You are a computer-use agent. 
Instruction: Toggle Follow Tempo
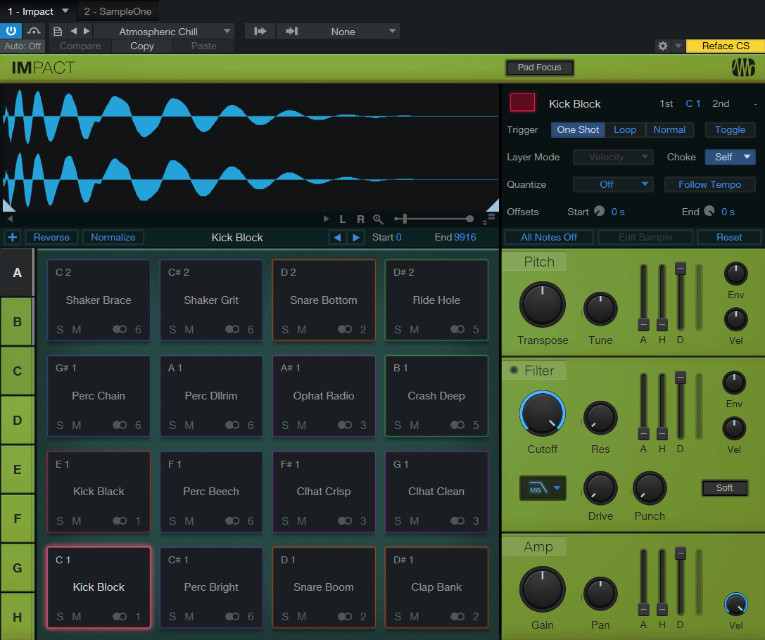click(x=710, y=184)
